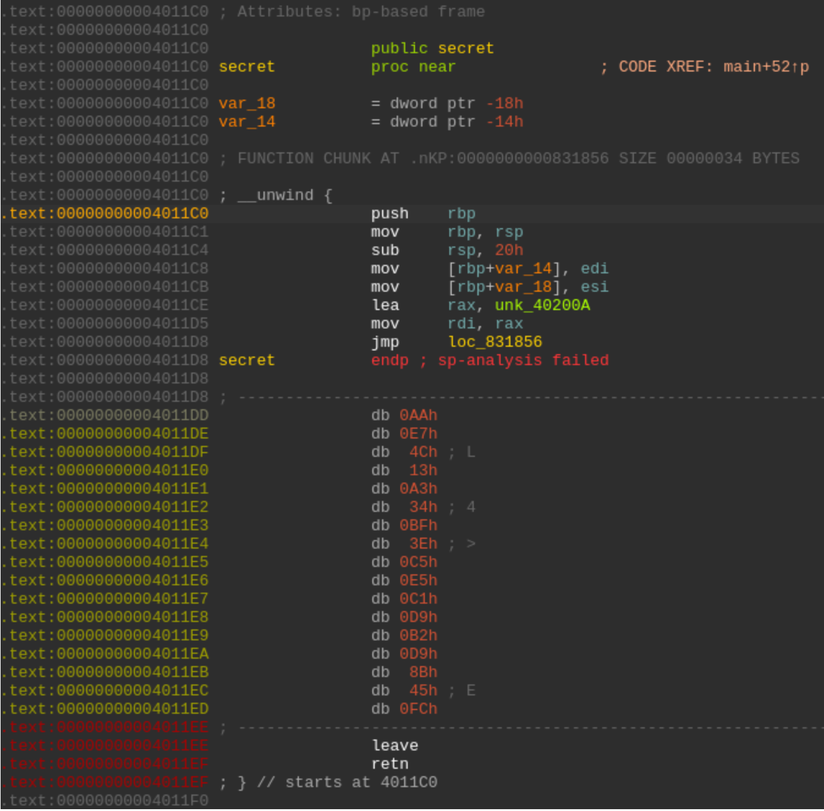
Task: Click the function chunk address 0000000000831856
Action: click(x=532, y=158)
